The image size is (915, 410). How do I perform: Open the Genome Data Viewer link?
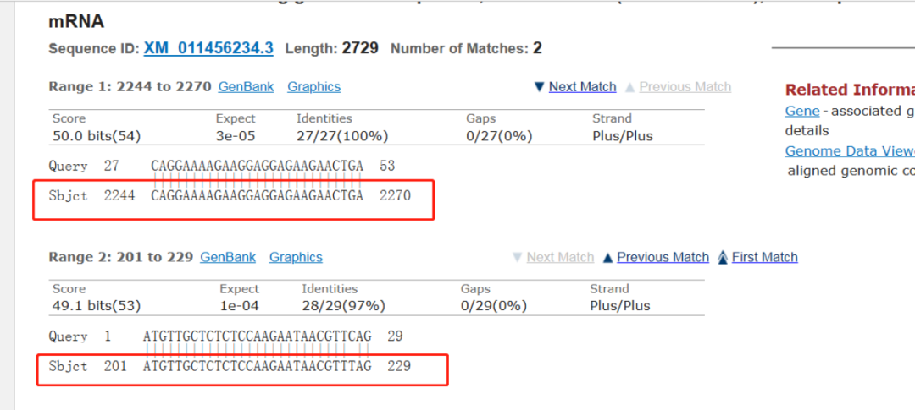click(850, 150)
